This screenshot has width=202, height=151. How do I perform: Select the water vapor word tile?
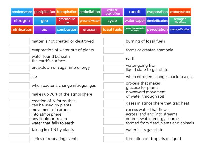tap(135, 21)
